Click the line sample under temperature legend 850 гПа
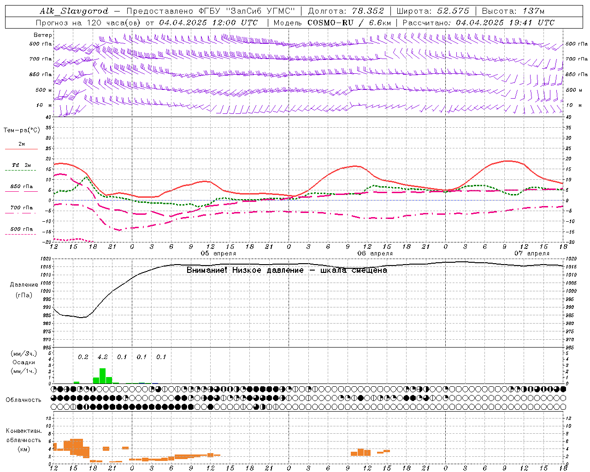Screen dimensions: 590x472 point(21,191)
